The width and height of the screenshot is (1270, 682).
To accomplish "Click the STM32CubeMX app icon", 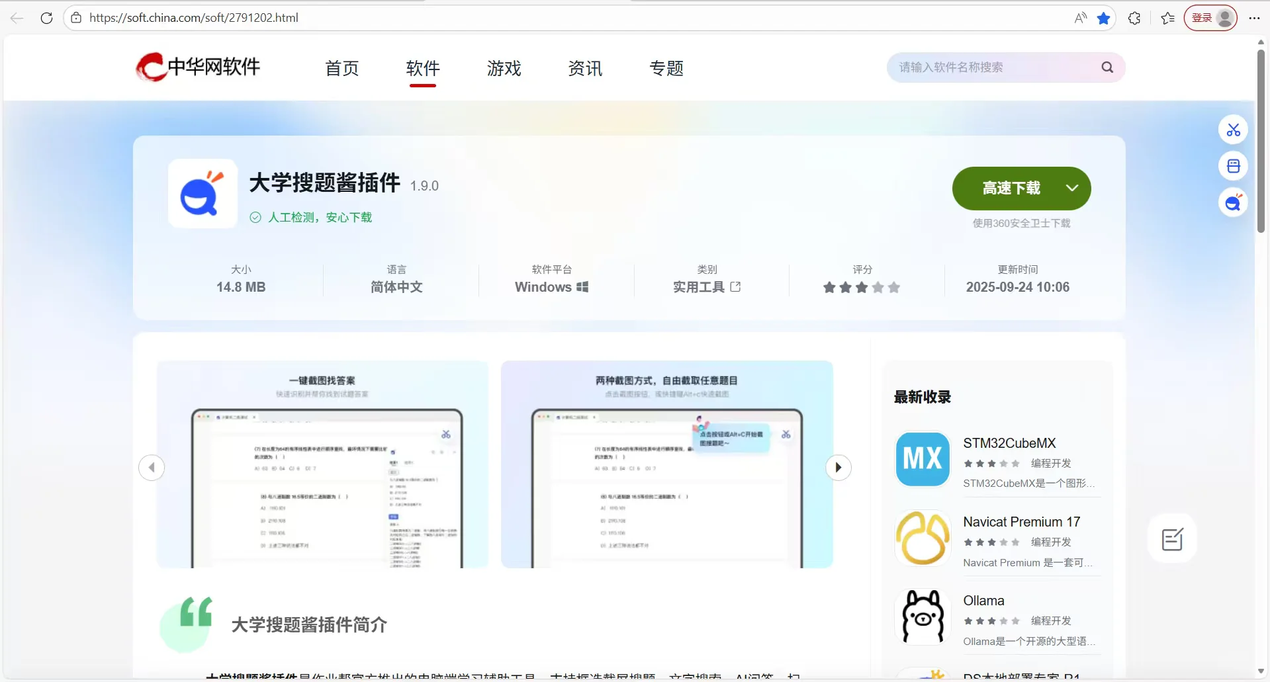I will pyautogui.click(x=921, y=458).
